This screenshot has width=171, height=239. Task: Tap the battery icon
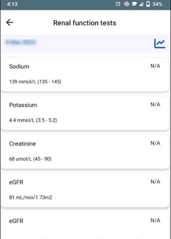[148, 4]
